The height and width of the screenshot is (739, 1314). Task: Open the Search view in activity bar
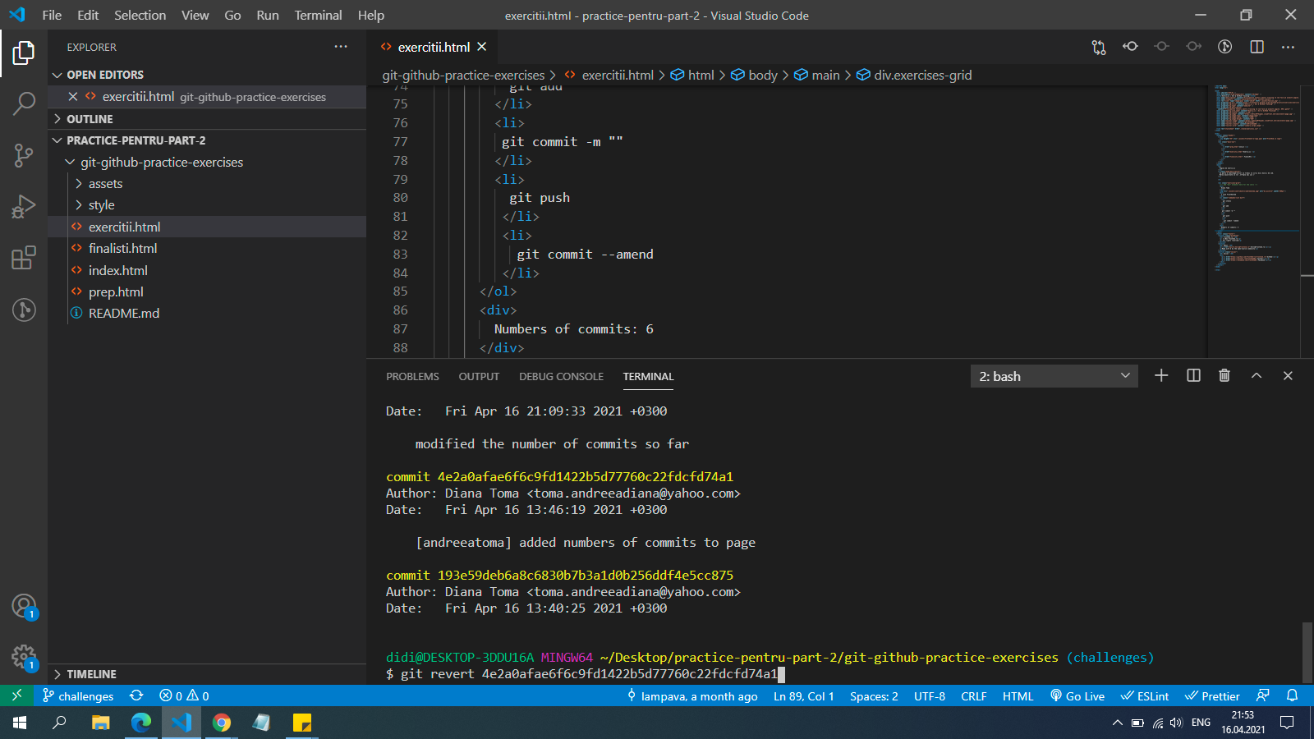coord(24,103)
